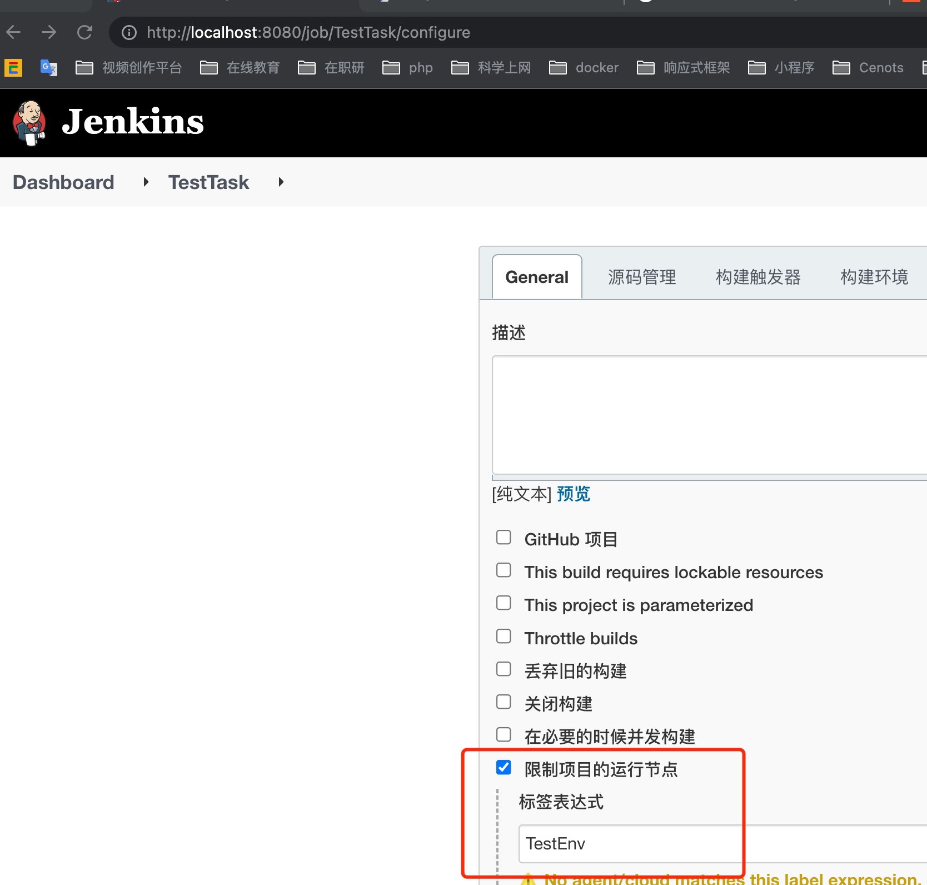This screenshot has height=885, width=927.
Task: Click the Jenkins butler logo icon
Action: click(29, 123)
